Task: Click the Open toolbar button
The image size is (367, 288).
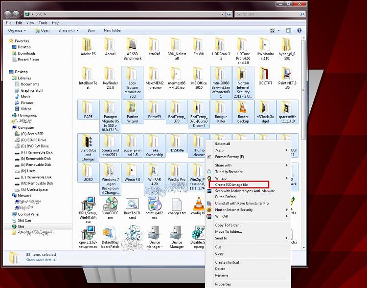Action: [x=43, y=30]
